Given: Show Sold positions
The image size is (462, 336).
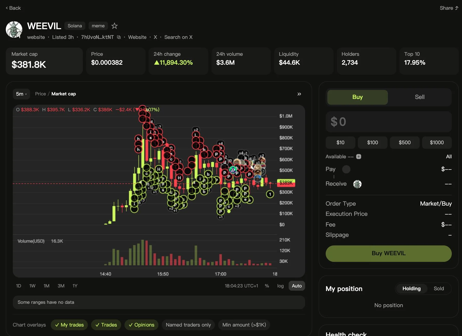Looking at the screenshot, I should click(439, 289).
